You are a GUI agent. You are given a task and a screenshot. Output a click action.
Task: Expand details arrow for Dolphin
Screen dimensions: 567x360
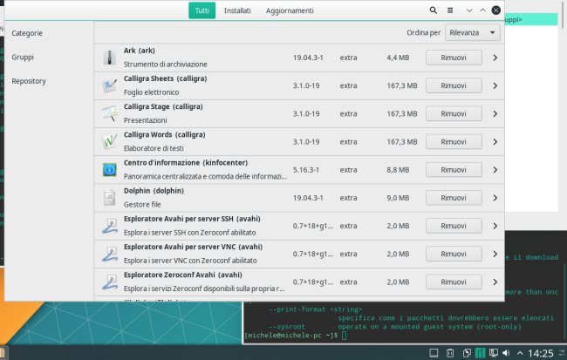click(x=495, y=198)
